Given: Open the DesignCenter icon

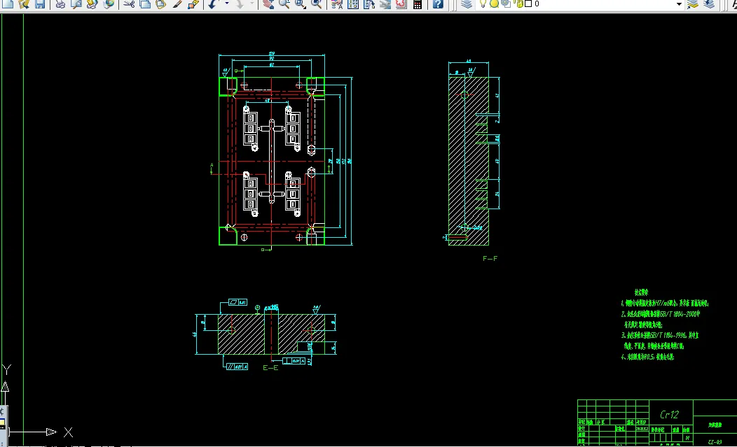Looking at the screenshot, I should (x=353, y=4).
